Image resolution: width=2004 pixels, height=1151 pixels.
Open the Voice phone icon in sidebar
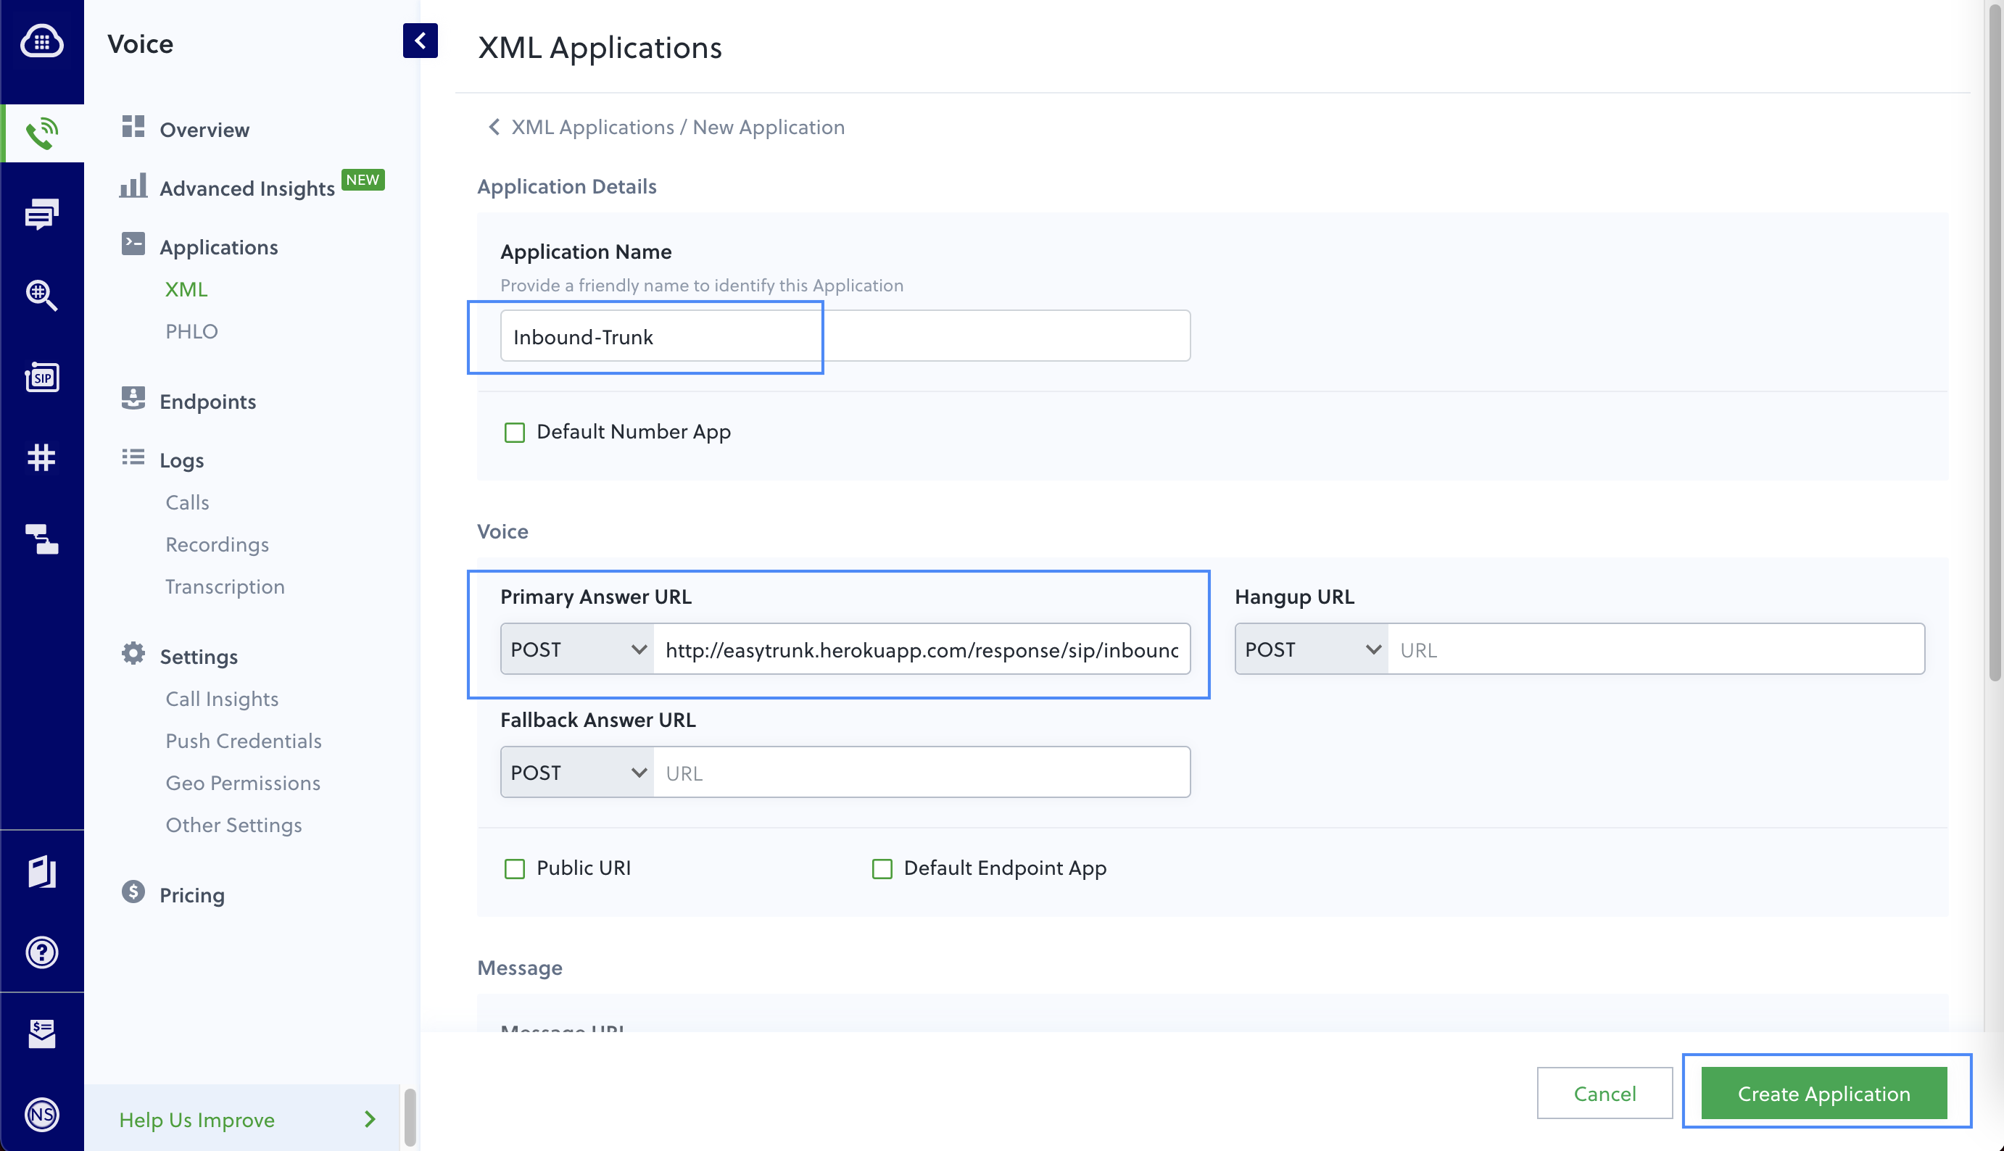click(42, 133)
